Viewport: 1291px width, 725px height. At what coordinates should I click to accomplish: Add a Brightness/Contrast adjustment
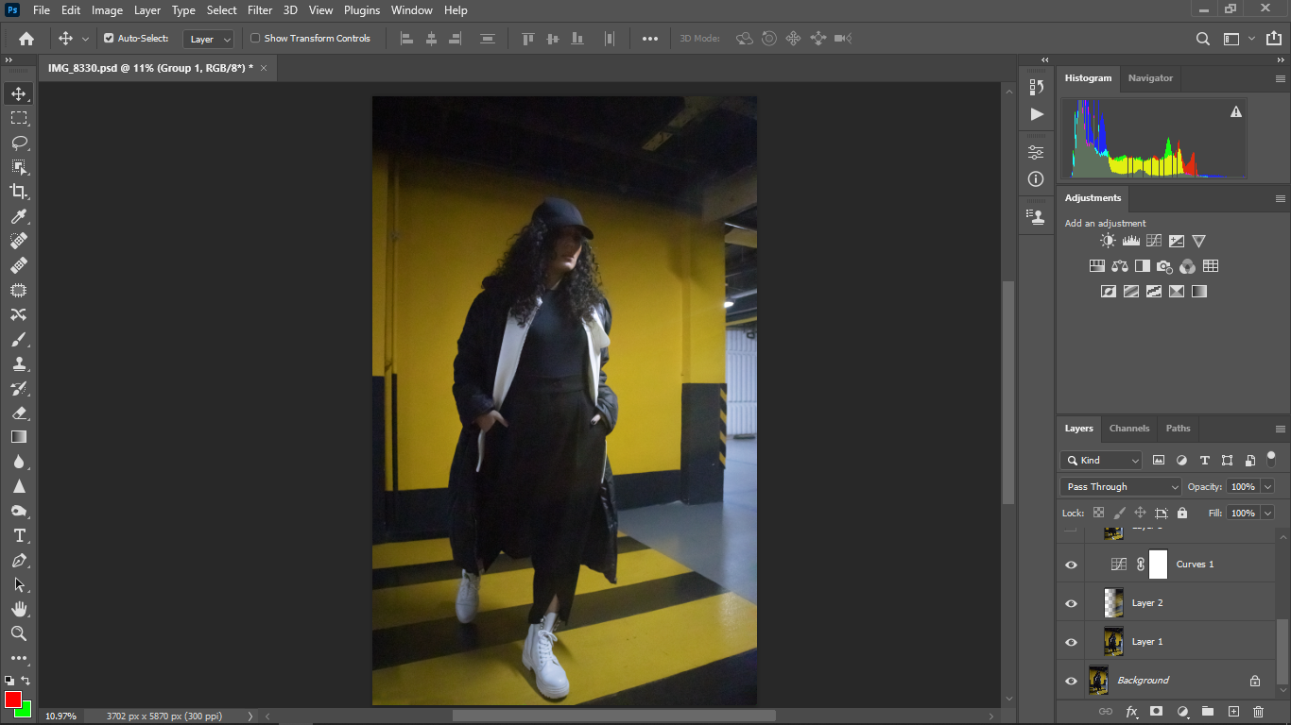tap(1108, 241)
